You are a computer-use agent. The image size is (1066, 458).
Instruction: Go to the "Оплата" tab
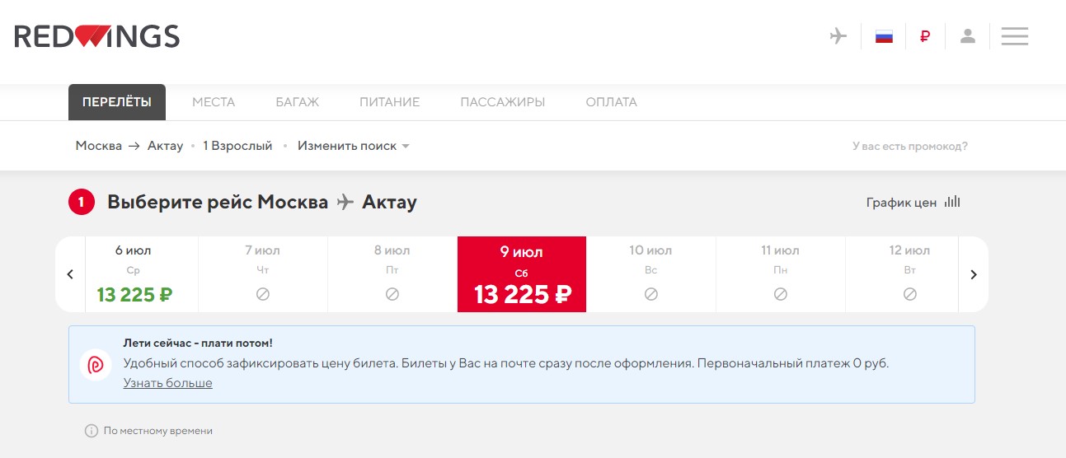click(x=611, y=102)
